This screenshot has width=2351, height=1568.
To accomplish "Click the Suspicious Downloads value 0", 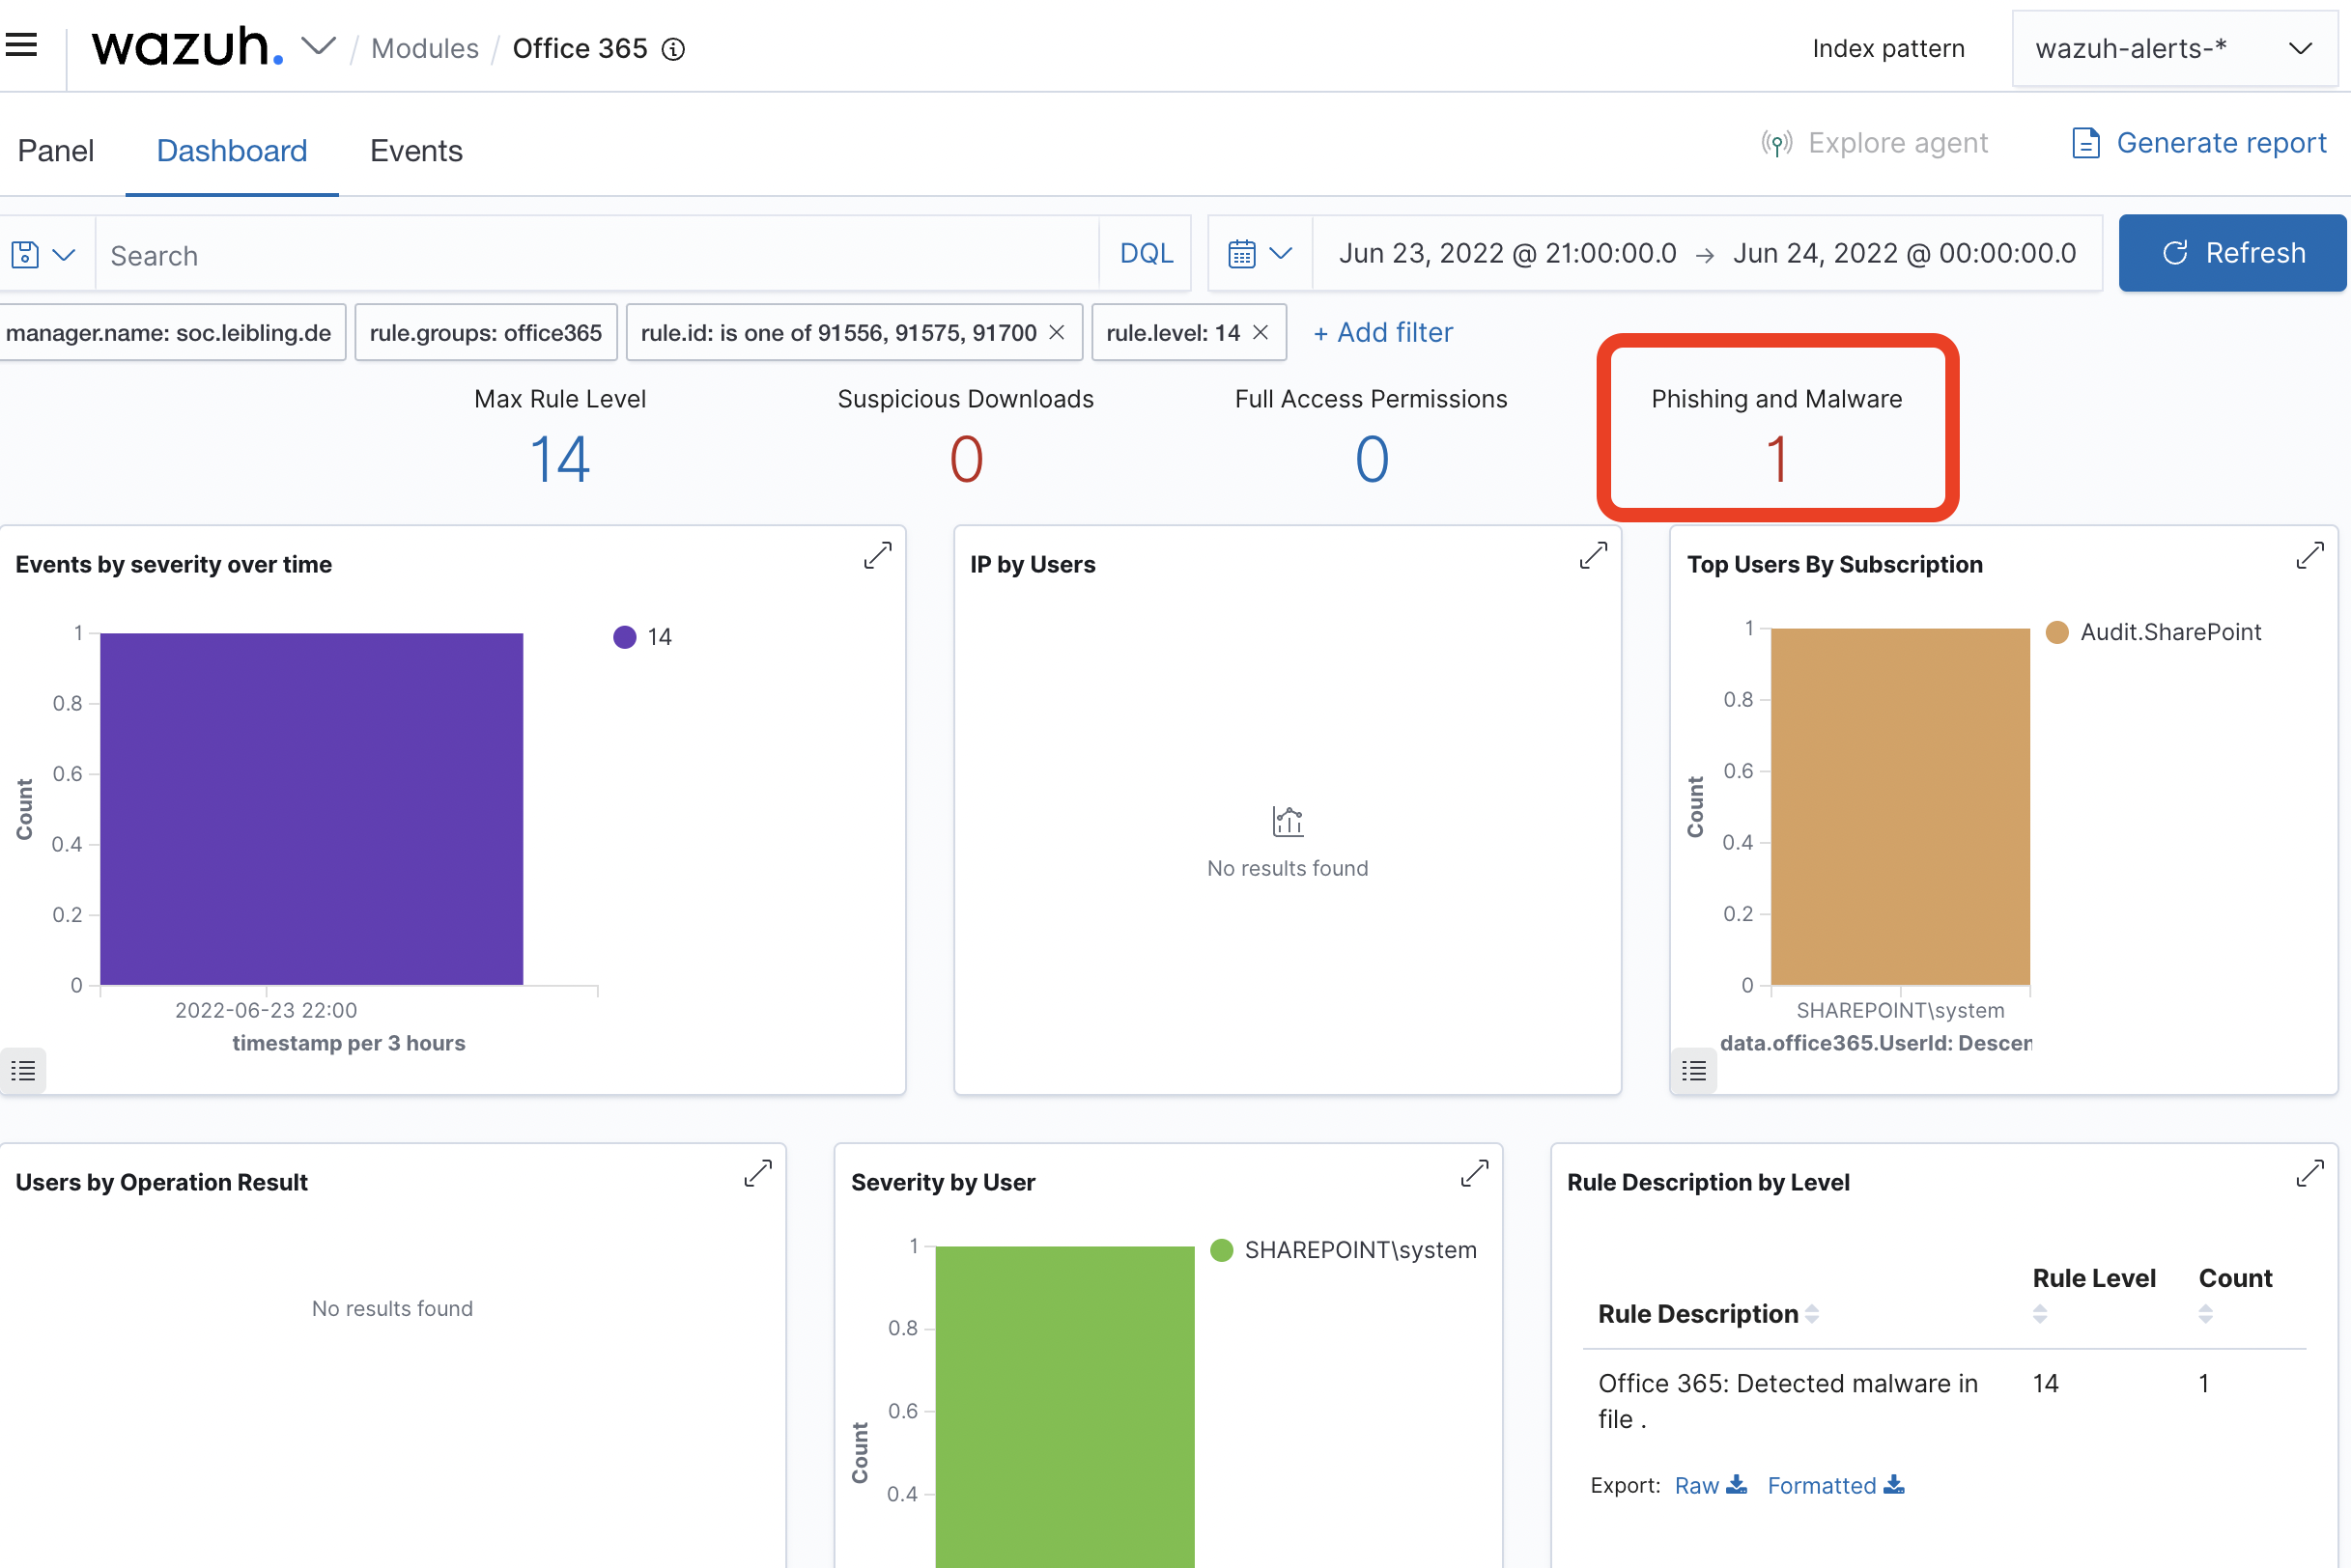I will 967,460.
